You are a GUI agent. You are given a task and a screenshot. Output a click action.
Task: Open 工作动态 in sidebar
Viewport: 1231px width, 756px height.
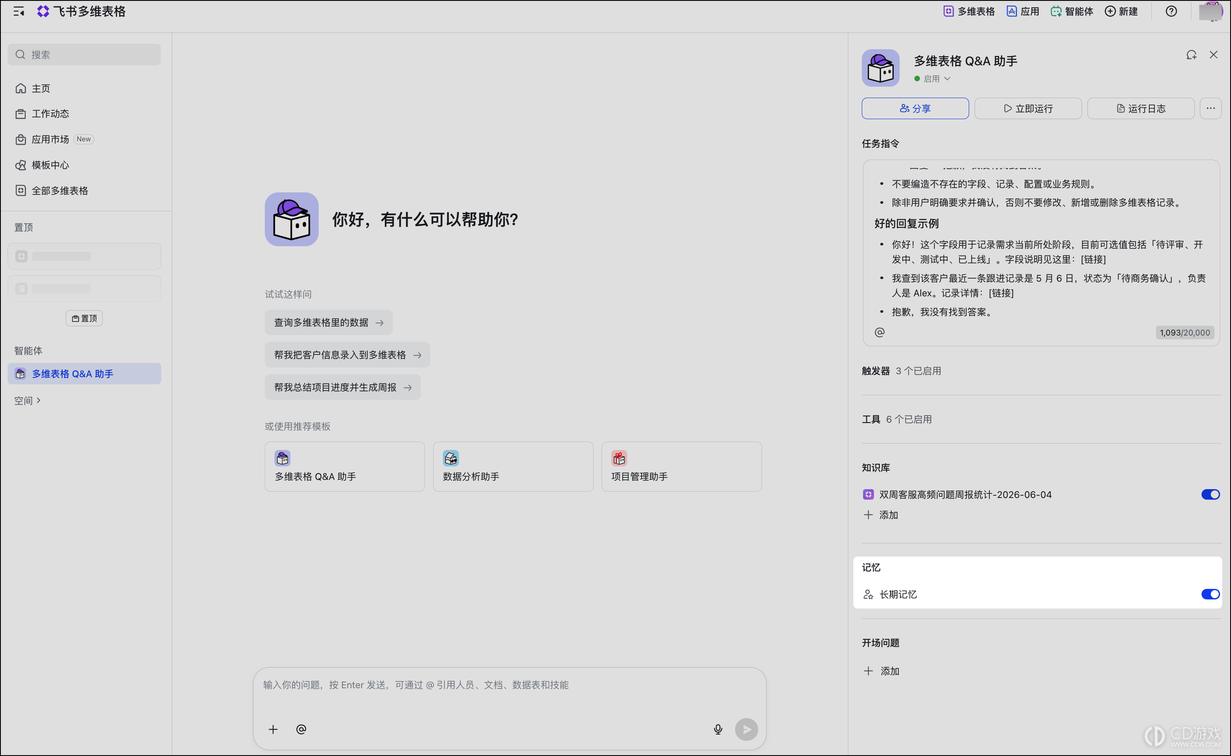[x=84, y=114]
